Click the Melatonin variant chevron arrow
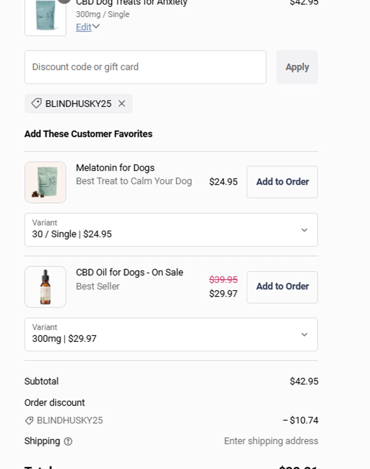The width and height of the screenshot is (370, 469). pos(304,230)
